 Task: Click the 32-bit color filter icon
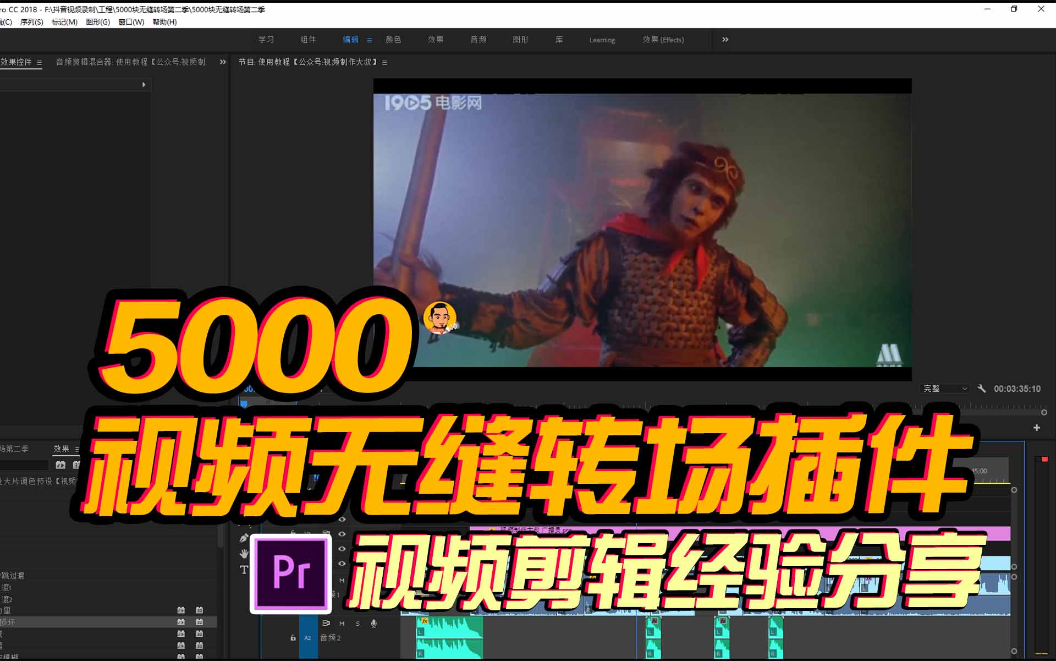point(76,465)
